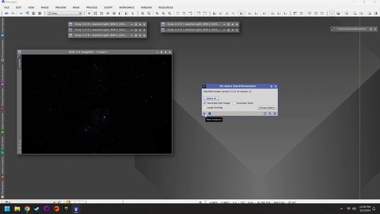This screenshot has height=214, width=380.
Task: Click the reset icon in StarXTerminator
Action: 275,114
